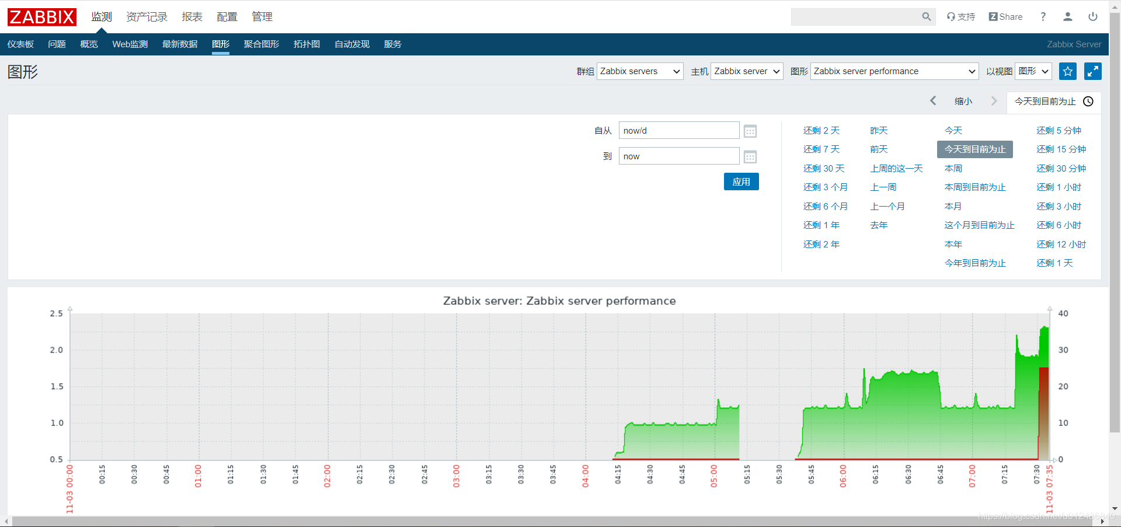Open the 资产记录 main menu

coord(147,17)
